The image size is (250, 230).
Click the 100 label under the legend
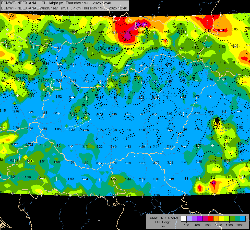pos(186,225)
